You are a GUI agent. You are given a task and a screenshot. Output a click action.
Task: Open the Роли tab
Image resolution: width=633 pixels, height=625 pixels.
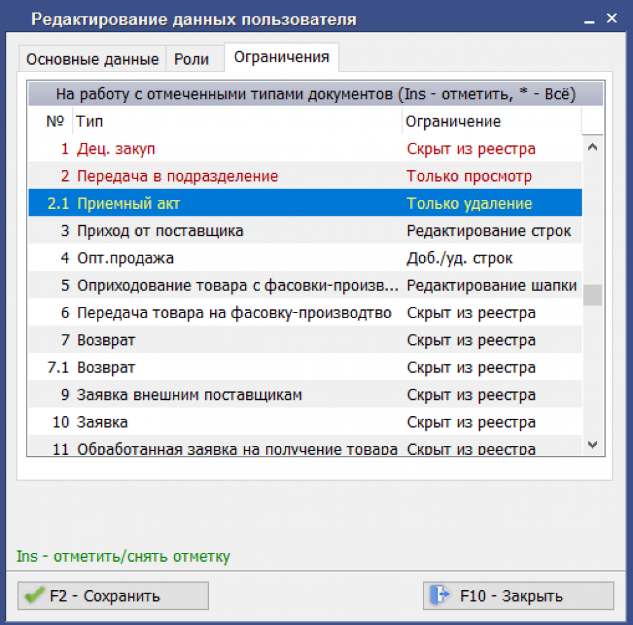click(191, 59)
